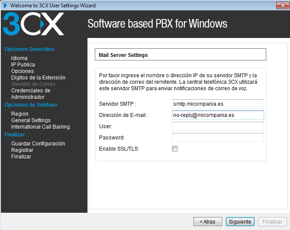This screenshot has height=230, width=290.
Task: Select Credenciales de Administrador step
Action: [x=31, y=94]
